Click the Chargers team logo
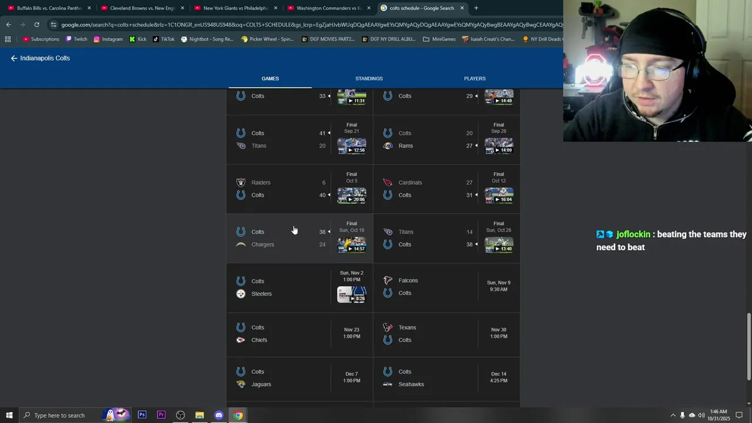The height and width of the screenshot is (423, 752). pos(241,244)
